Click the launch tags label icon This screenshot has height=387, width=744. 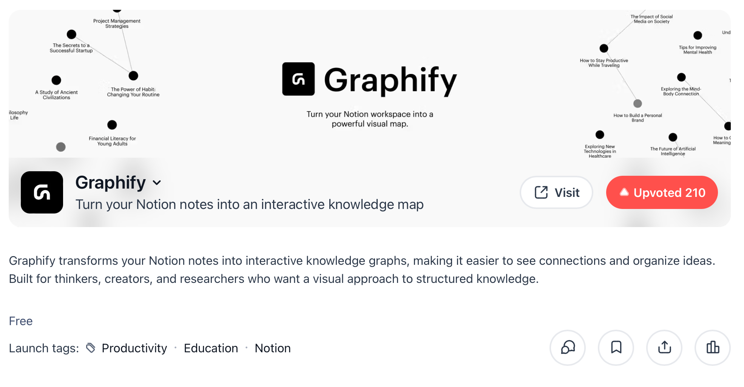pos(91,348)
